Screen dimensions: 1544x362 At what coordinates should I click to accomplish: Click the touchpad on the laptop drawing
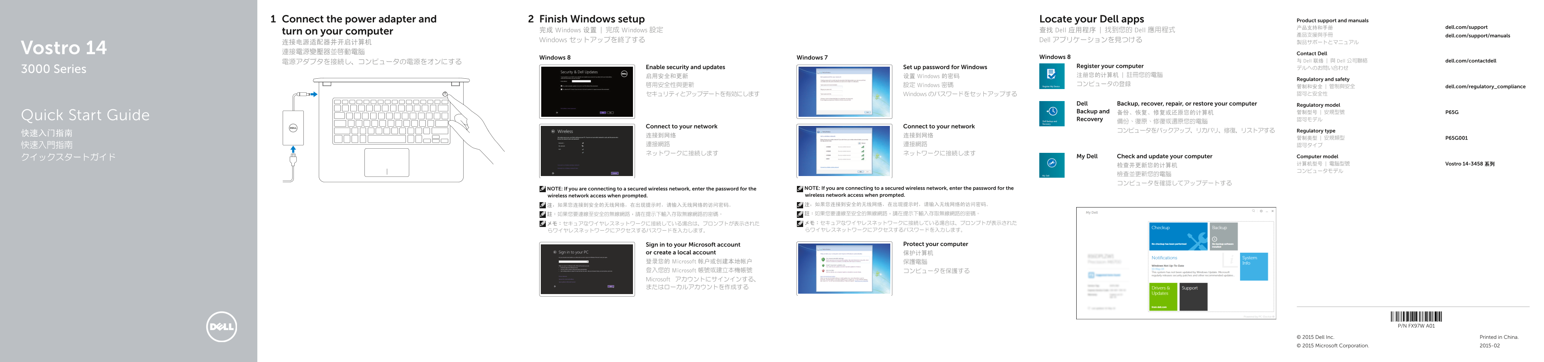tap(386, 163)
